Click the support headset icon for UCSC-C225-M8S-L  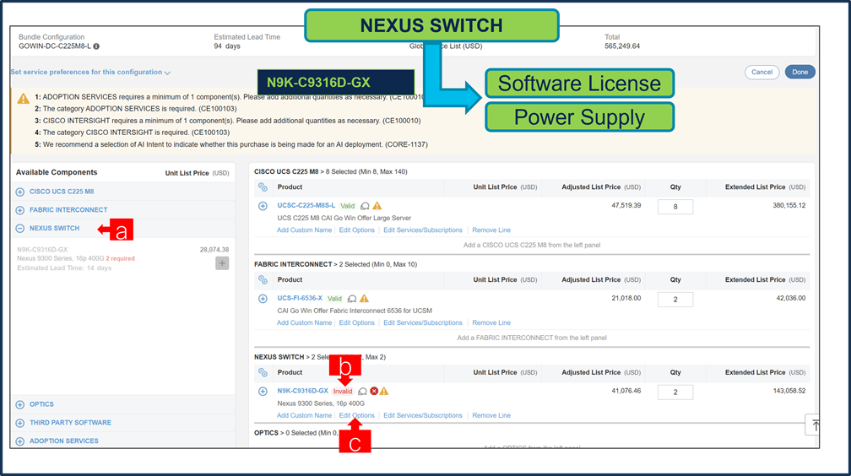[x=366, y=206]
